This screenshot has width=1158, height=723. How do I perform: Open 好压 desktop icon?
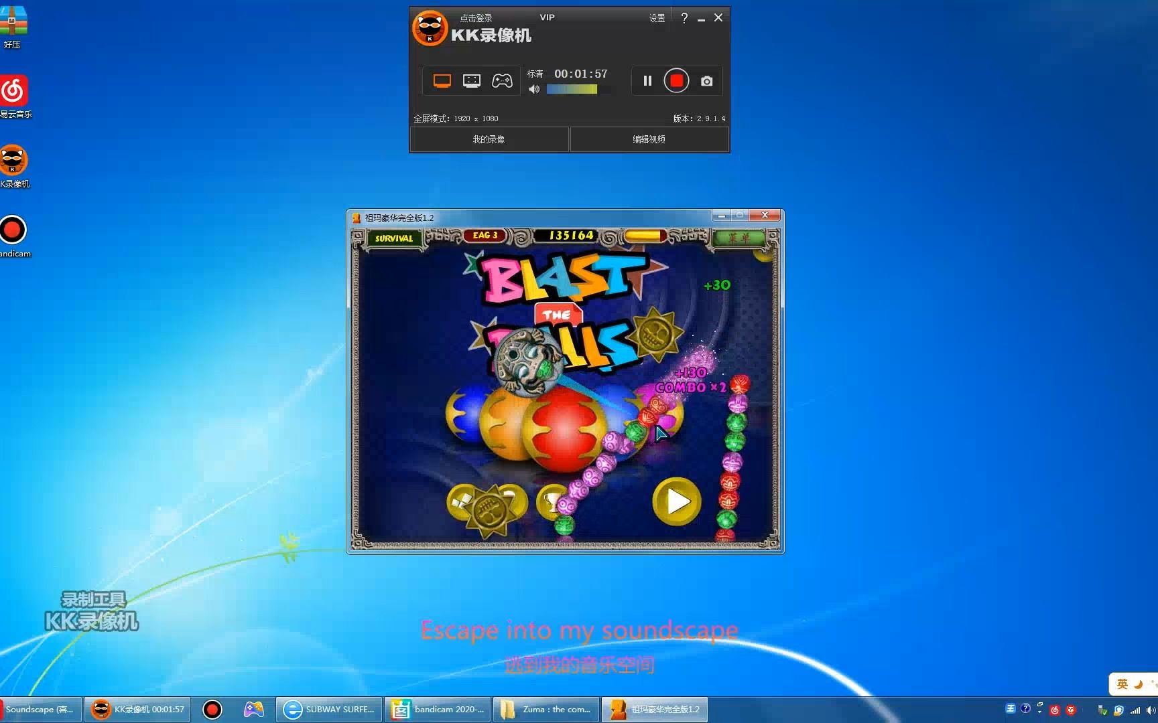pyautogui.click(x=12, y=27)
